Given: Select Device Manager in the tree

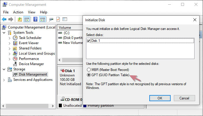Looking at the screenshot, I should 31,64.
